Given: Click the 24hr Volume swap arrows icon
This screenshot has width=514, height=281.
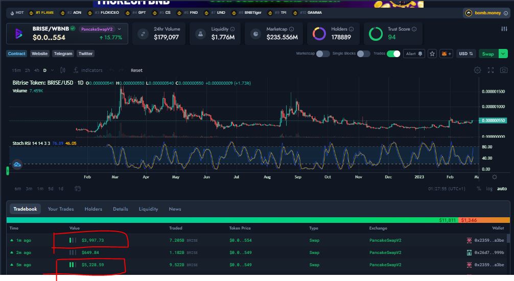Looking at the screenshot, I should click(143, 33).
